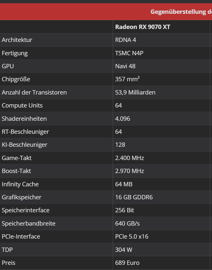Click the red Gegenüberstellung table header
Screen dimensions: 212x270
tap(181, 12)
